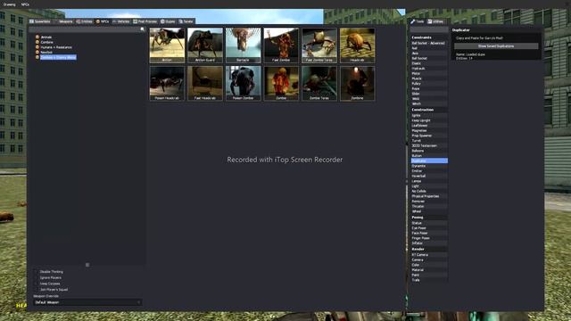Select the Weld constraint tool
The width and height of the screenshot is (571, 321).
click(x=429, y=99)
